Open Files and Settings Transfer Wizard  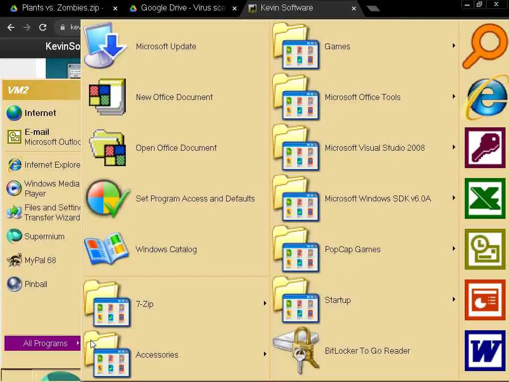point(43,212)
